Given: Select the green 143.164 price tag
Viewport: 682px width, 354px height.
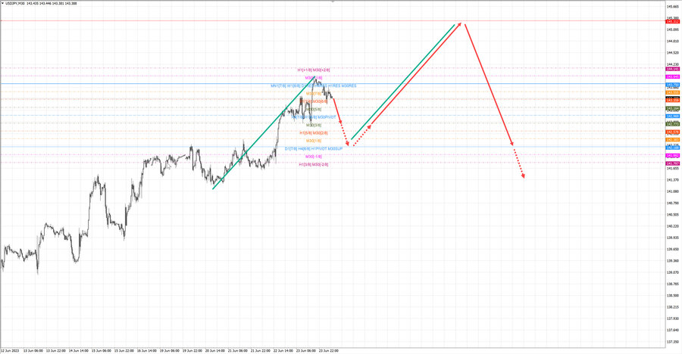Looking at the screenshot, I should [673, 108].
